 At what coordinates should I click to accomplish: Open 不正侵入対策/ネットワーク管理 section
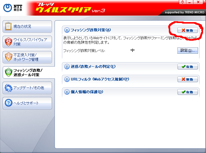[x=27, y=57]
